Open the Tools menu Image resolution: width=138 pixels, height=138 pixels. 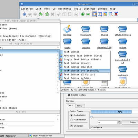click(77, 9)
